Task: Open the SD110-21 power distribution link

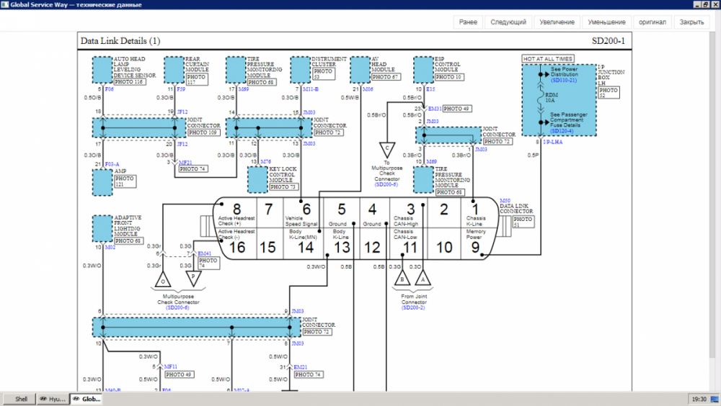Action: click(563, 80)
